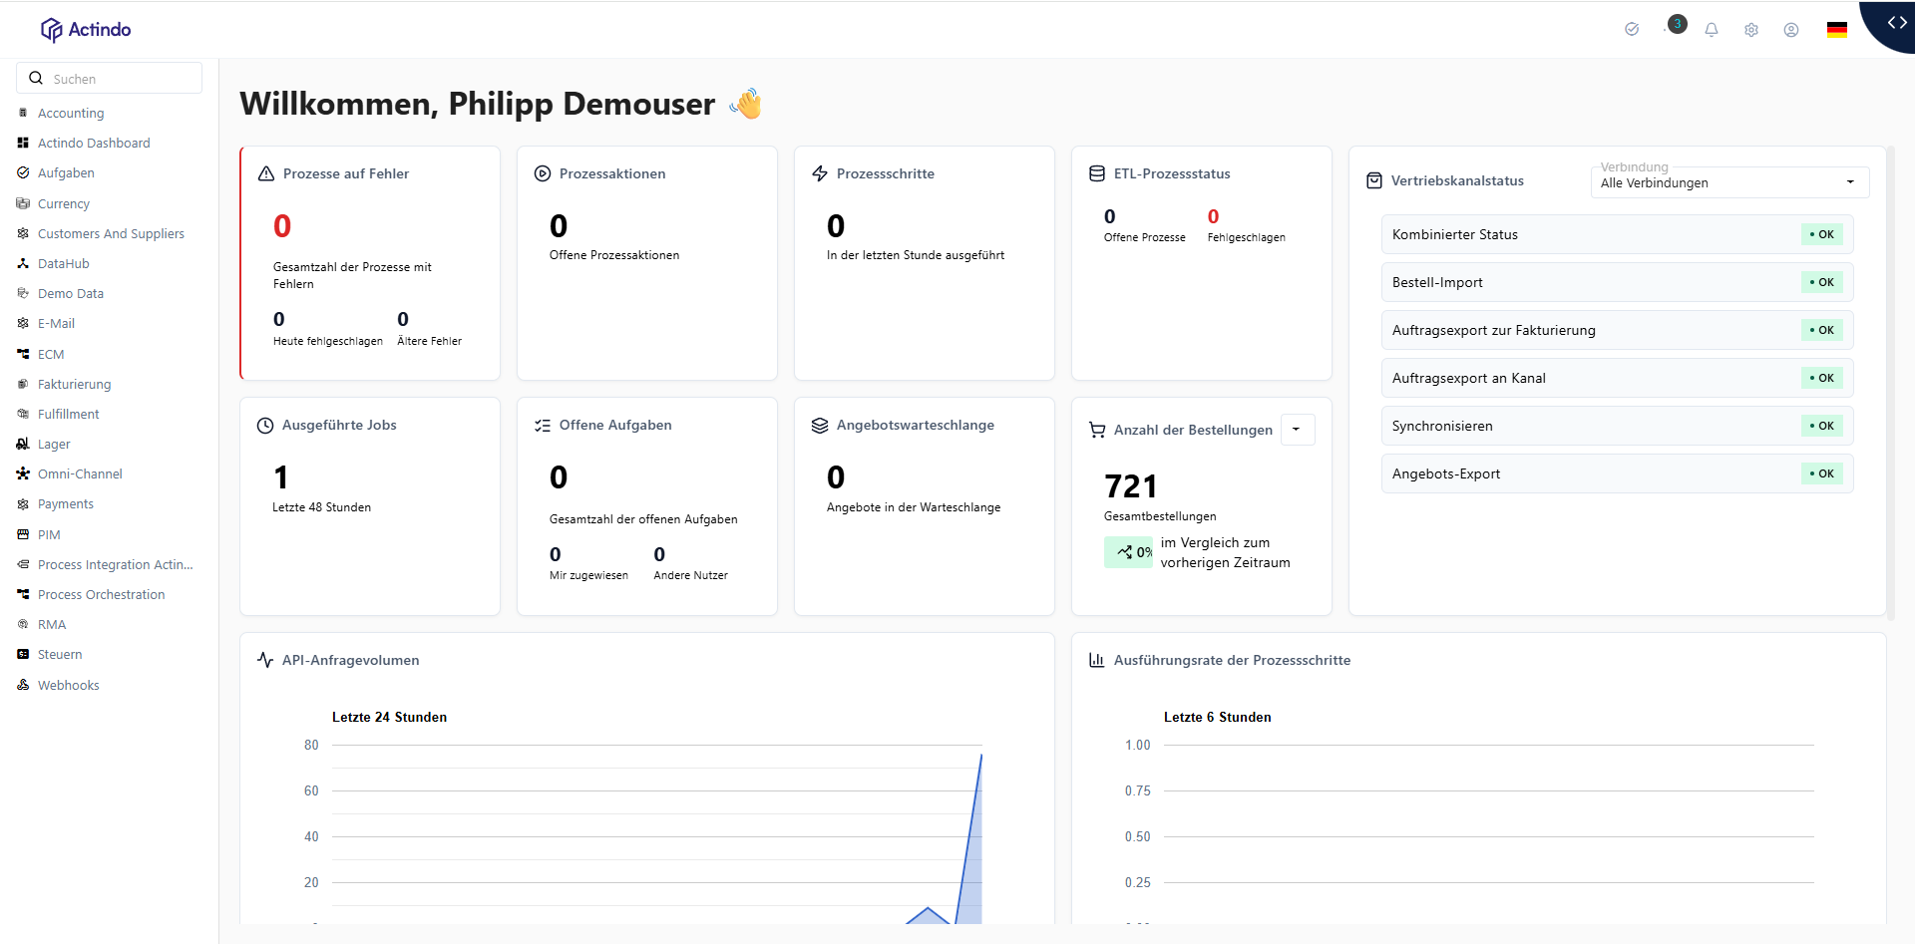Screen dimensions: 1915x944
Task: Expand the Anzahl der Bestellungen dropdown
Action: 1297,430
